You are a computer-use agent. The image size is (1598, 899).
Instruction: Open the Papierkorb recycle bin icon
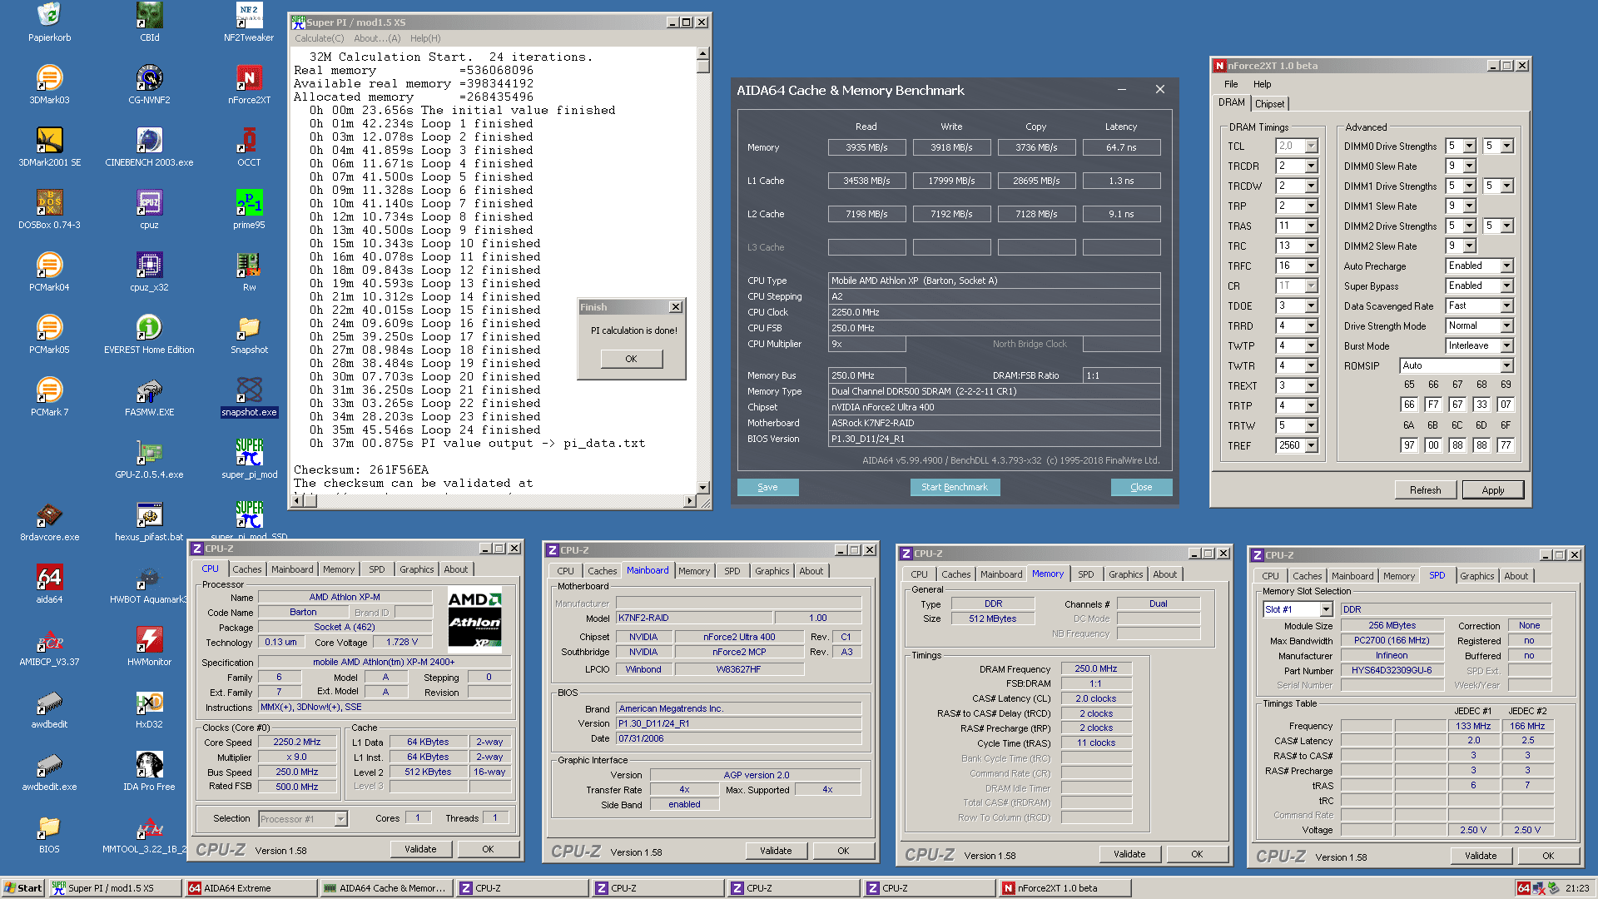[x=49, y=22]
